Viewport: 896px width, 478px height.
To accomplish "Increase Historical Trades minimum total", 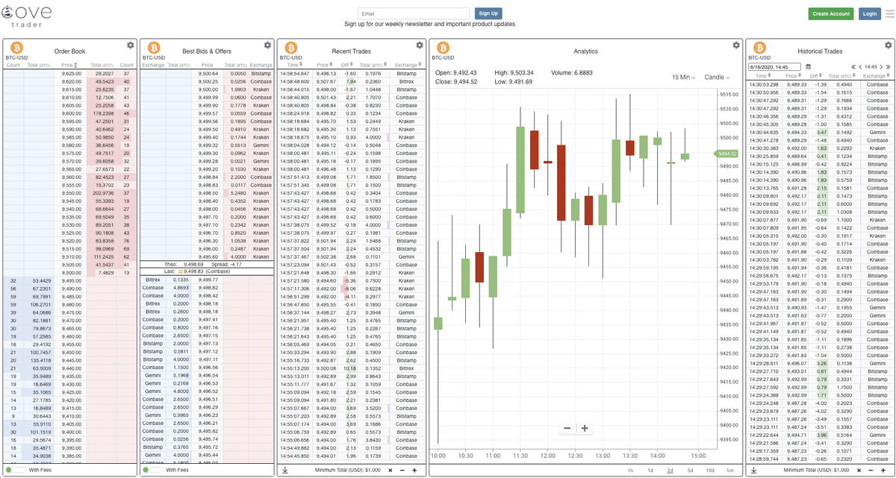I will [882, 471].
